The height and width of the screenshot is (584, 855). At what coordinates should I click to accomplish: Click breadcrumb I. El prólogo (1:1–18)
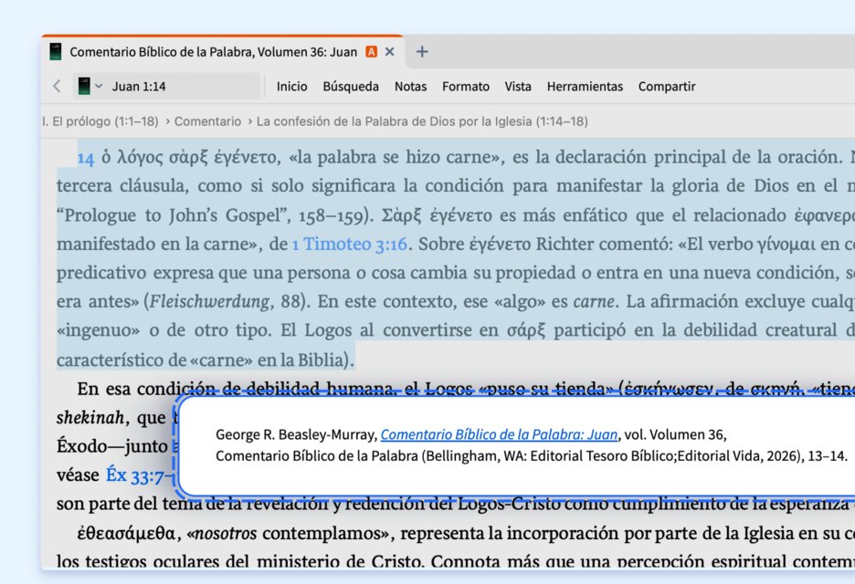point(100,121)
